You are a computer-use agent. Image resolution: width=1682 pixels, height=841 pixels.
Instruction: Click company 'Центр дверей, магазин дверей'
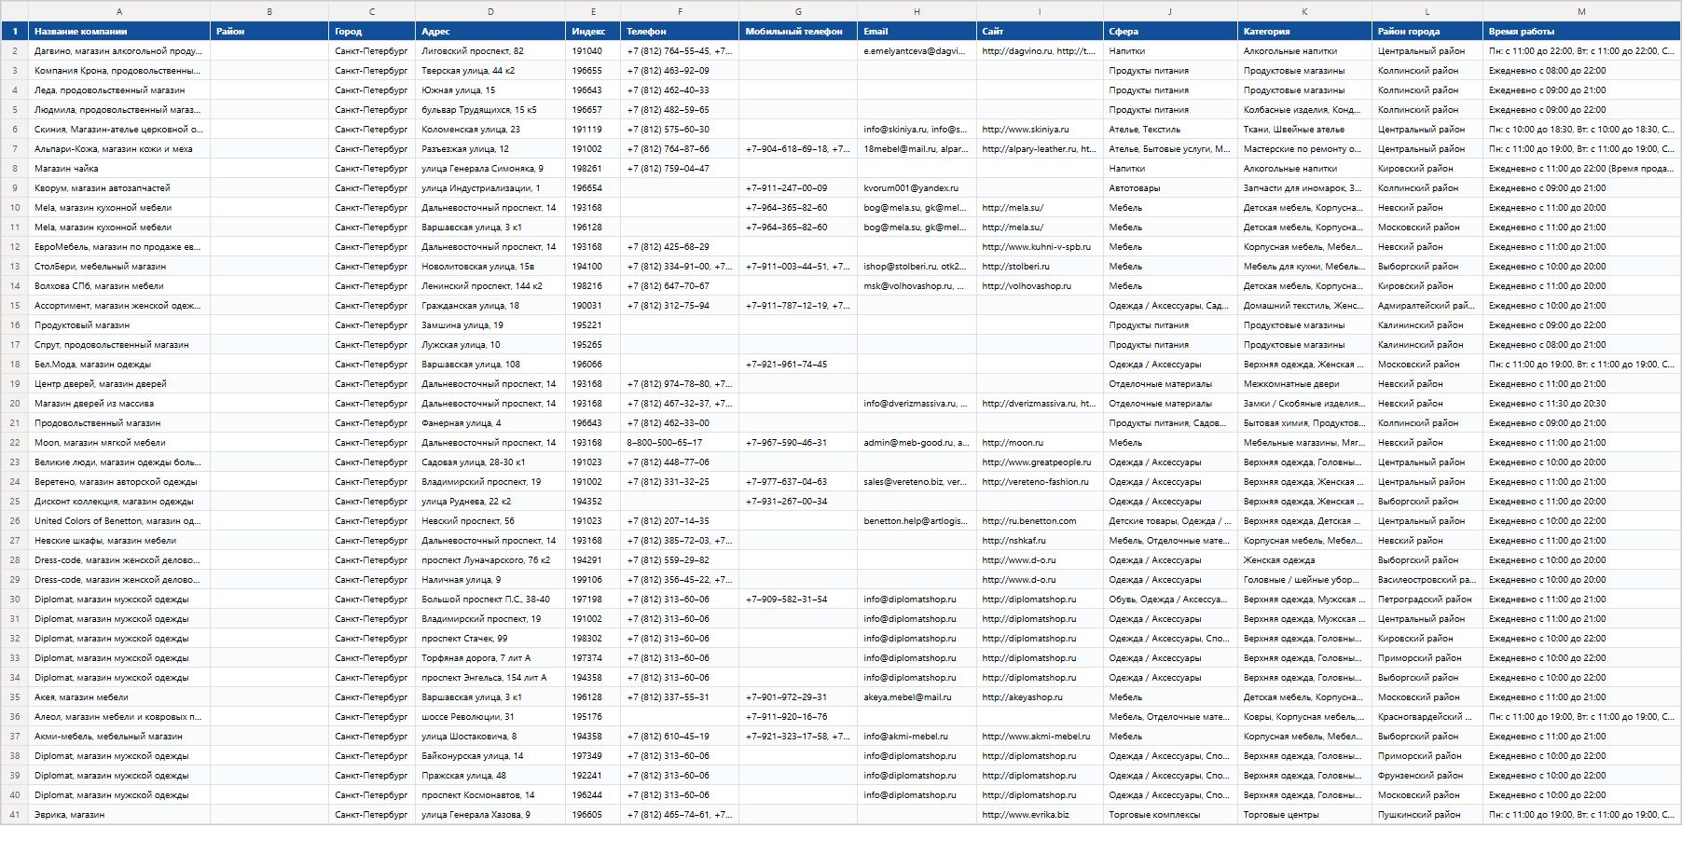tap(119, 384)
